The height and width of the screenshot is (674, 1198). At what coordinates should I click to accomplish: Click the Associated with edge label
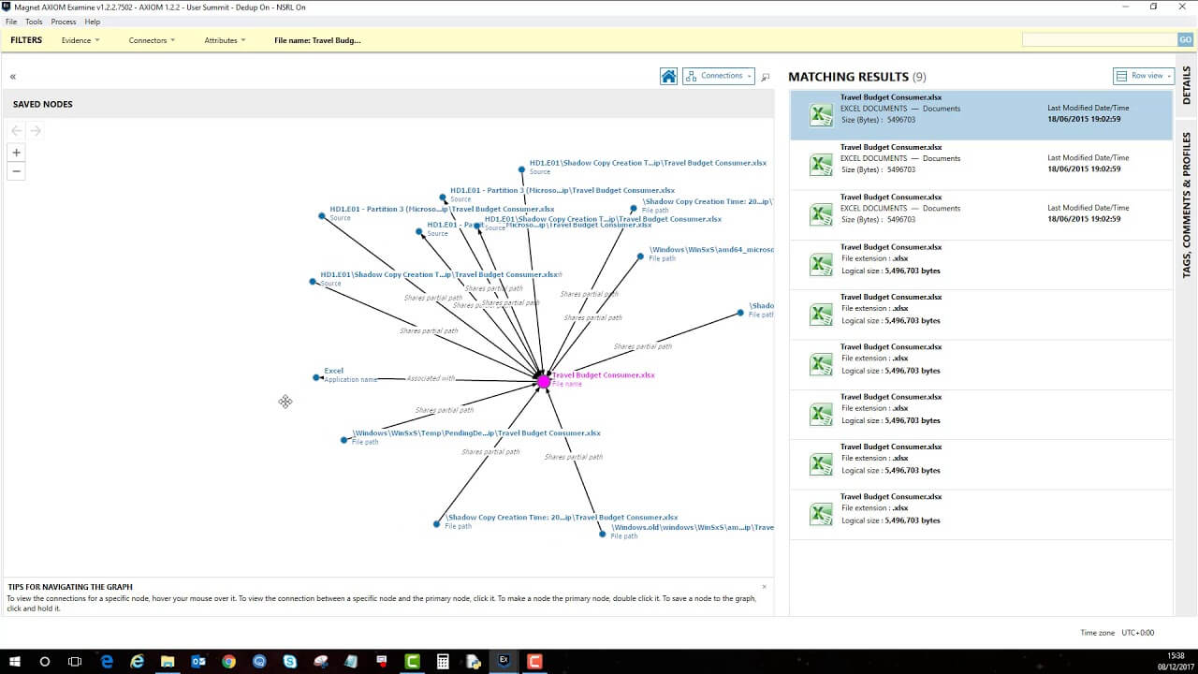click(431, 378)
